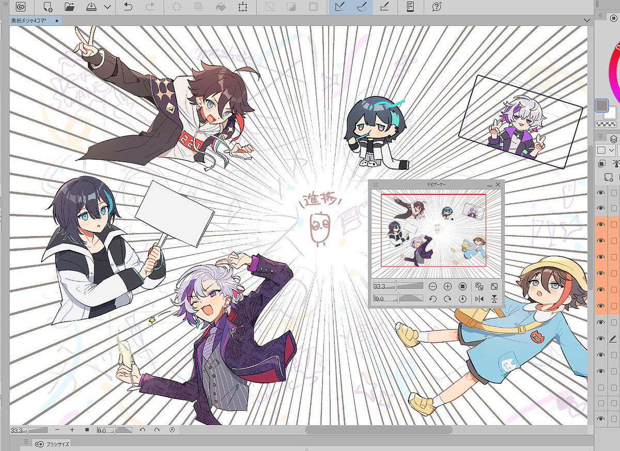Rotate canvas left in Navigator
Viewport: 620px width, 451px height.
[433, 299]
